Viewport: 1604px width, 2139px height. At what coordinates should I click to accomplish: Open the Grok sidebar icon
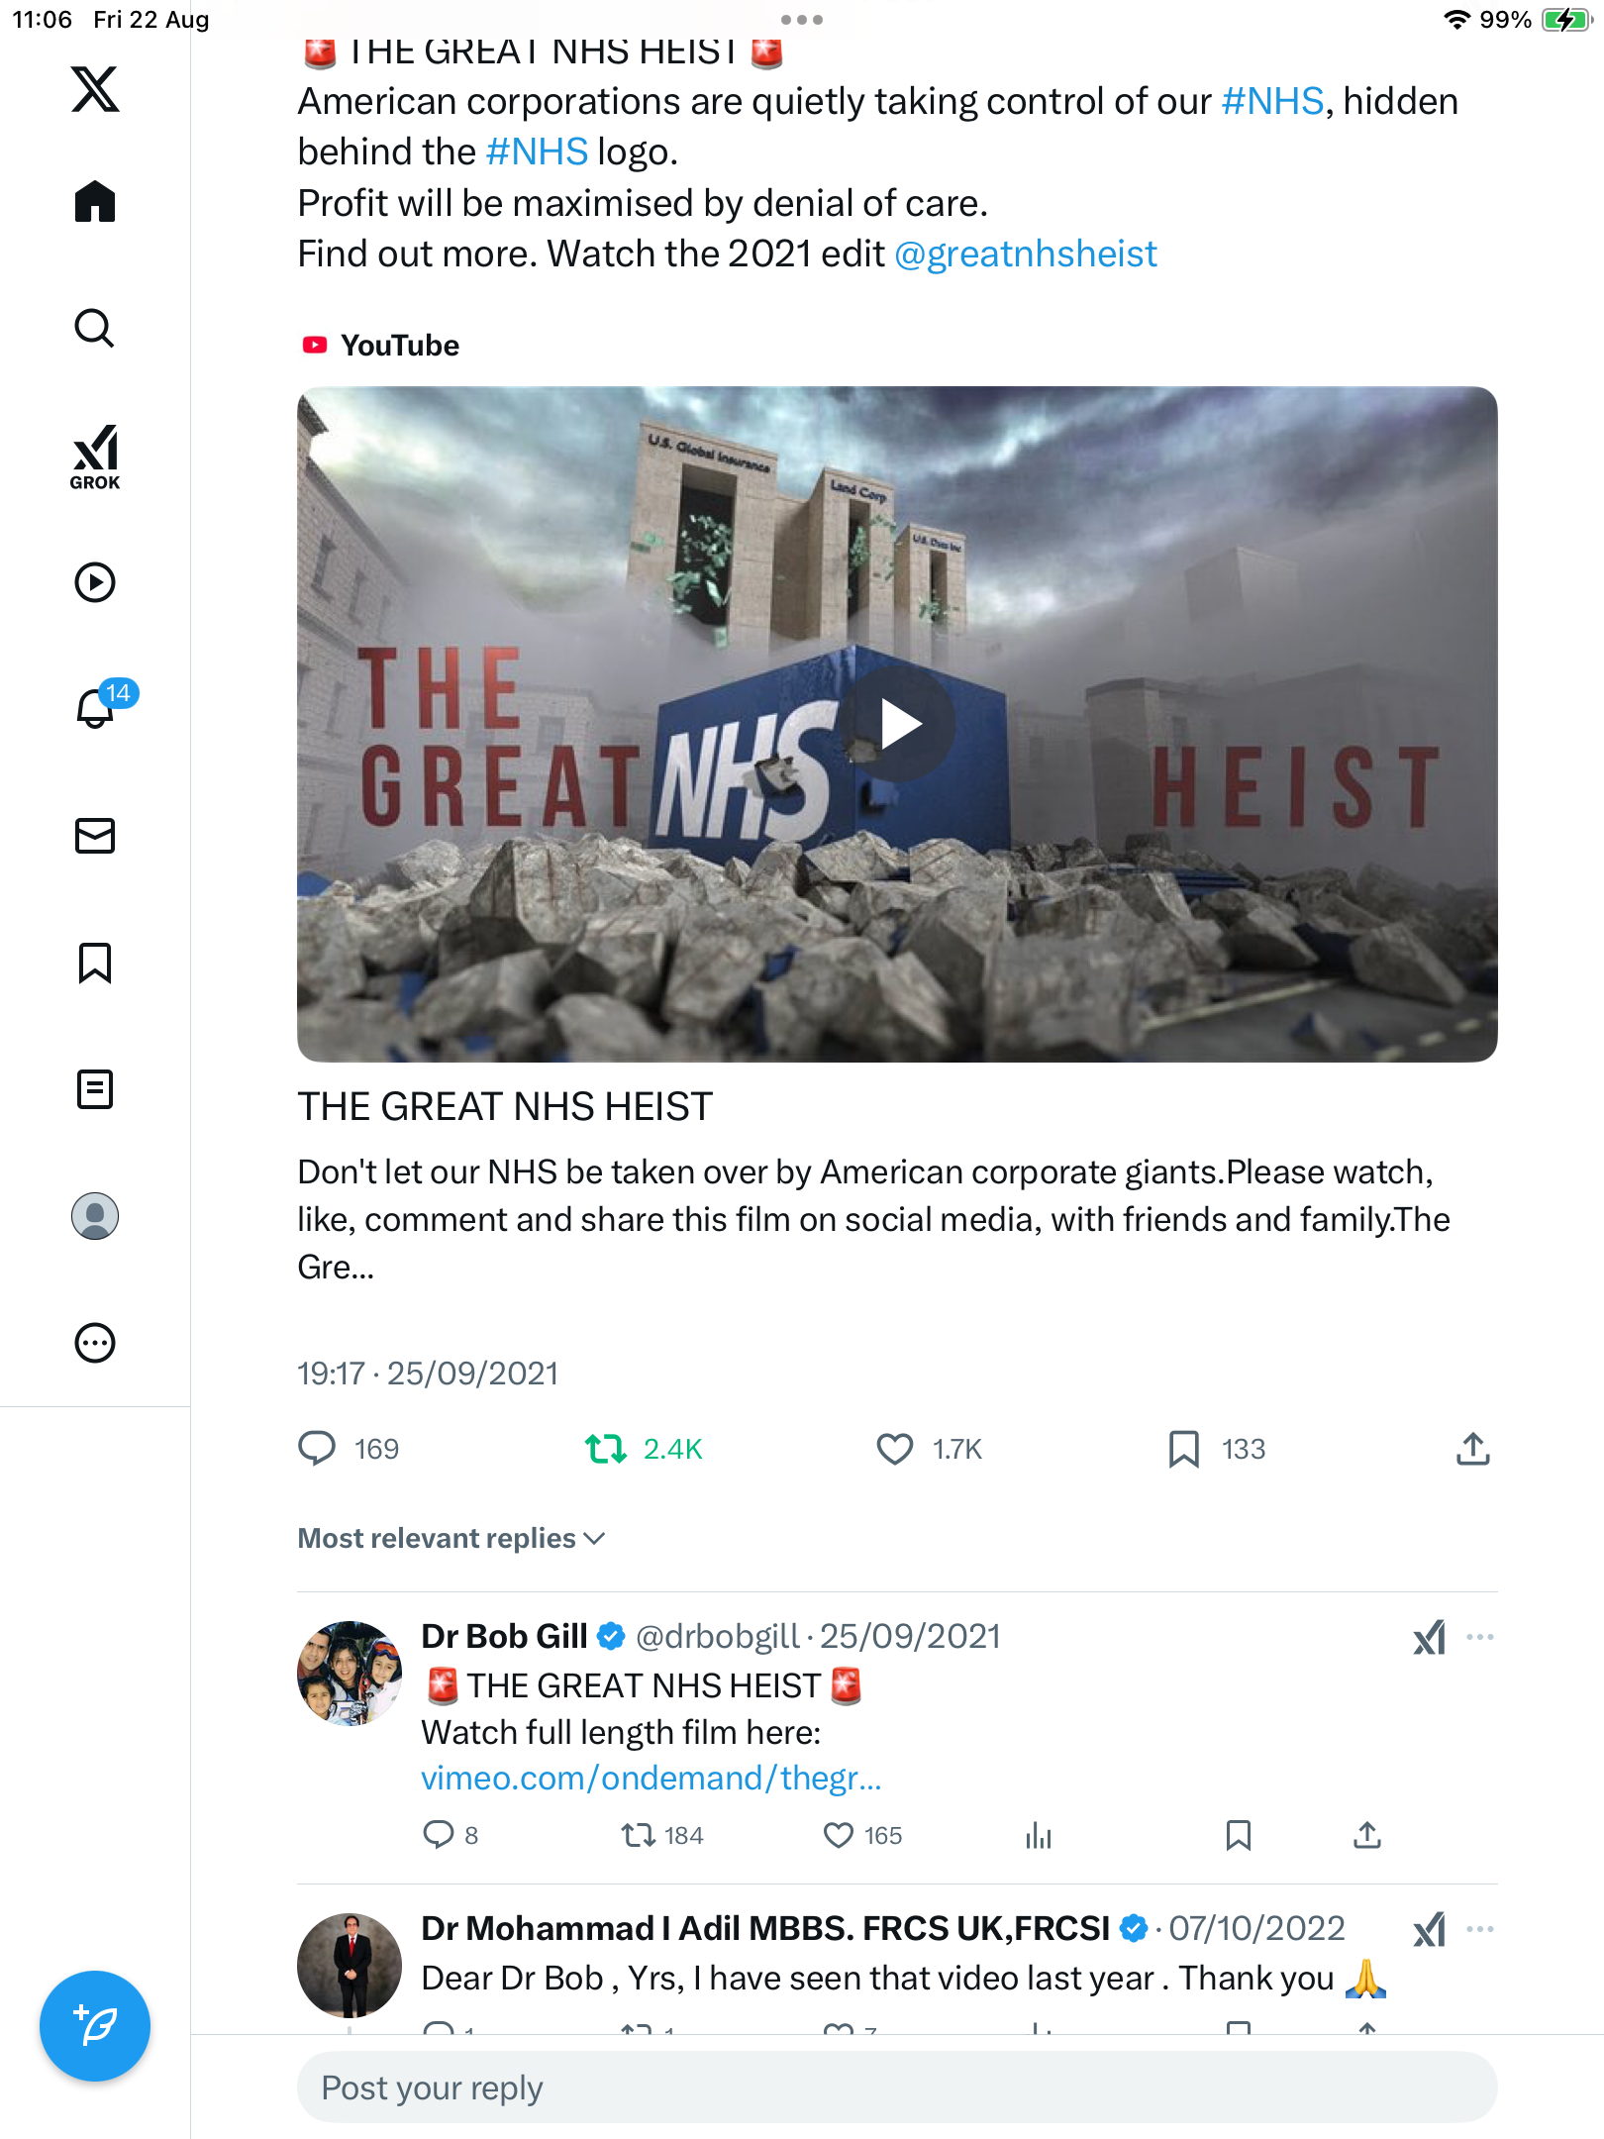pos(95,456)
